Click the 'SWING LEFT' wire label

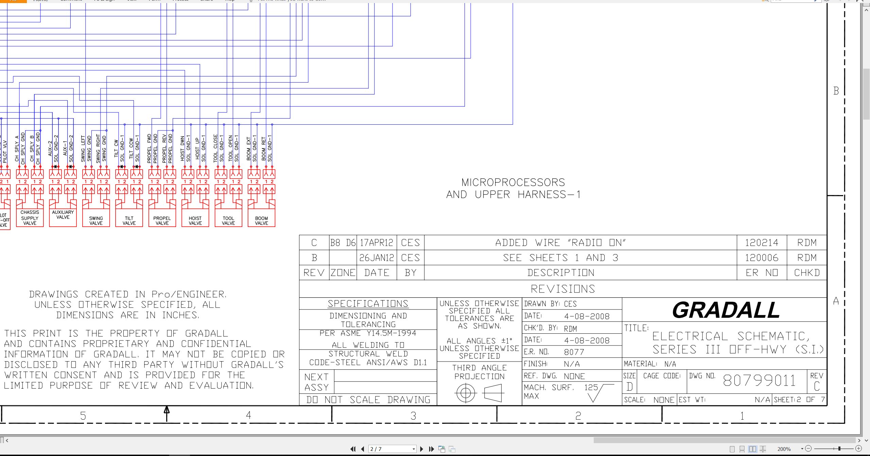pyautogui.click(x=83, y=149)
